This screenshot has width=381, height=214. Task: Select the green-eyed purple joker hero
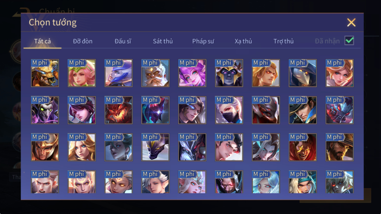(45, 110)
